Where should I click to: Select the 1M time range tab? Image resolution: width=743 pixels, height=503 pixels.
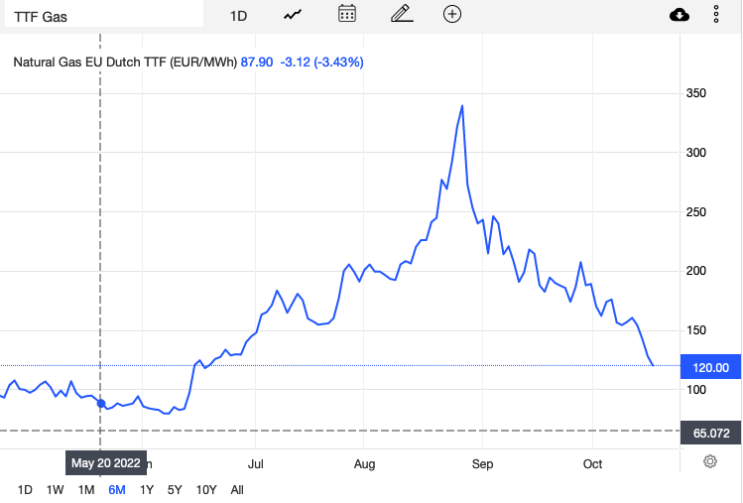coord(86,490)
